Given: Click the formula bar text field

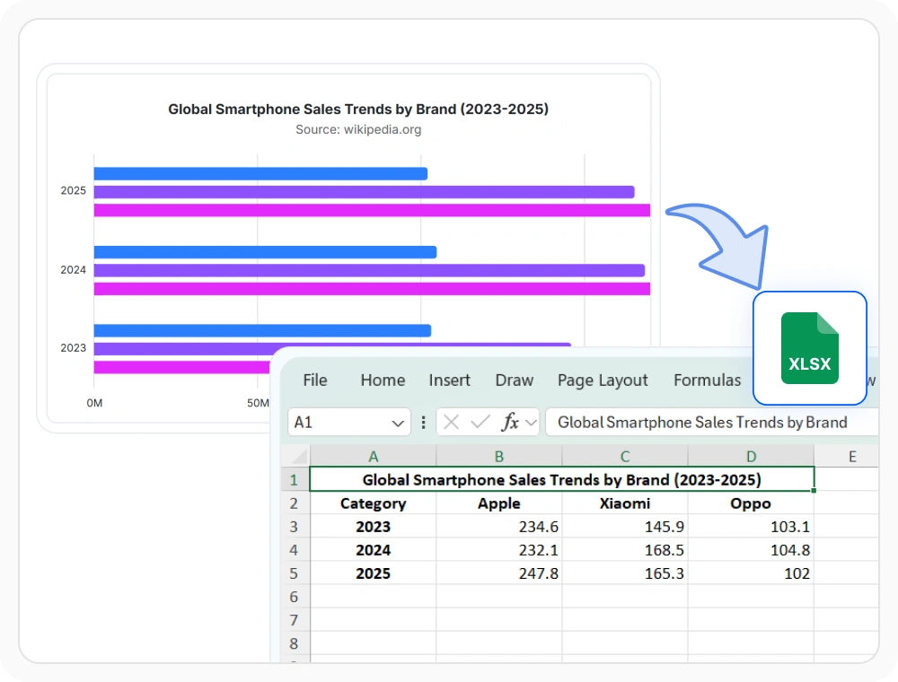Looking at the screenshot, I should tap(712, 423).
